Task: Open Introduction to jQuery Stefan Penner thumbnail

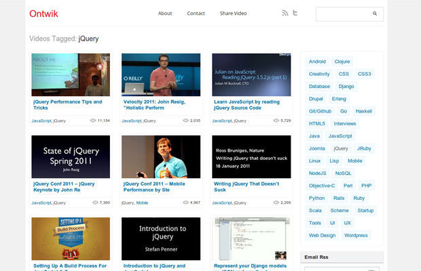Action: (x=161, y=238)
